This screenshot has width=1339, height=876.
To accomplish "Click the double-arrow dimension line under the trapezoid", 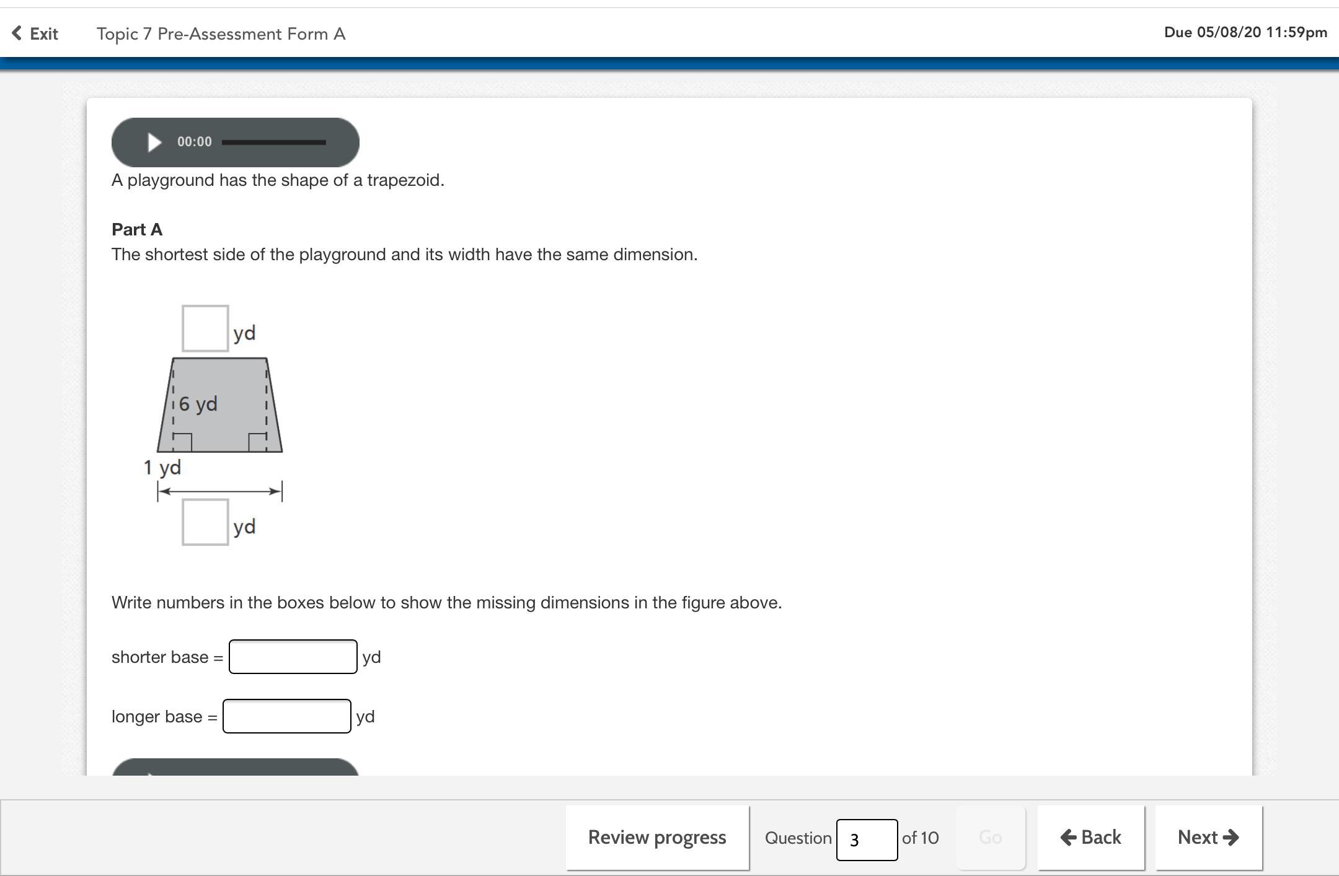I will pos(220,491).
